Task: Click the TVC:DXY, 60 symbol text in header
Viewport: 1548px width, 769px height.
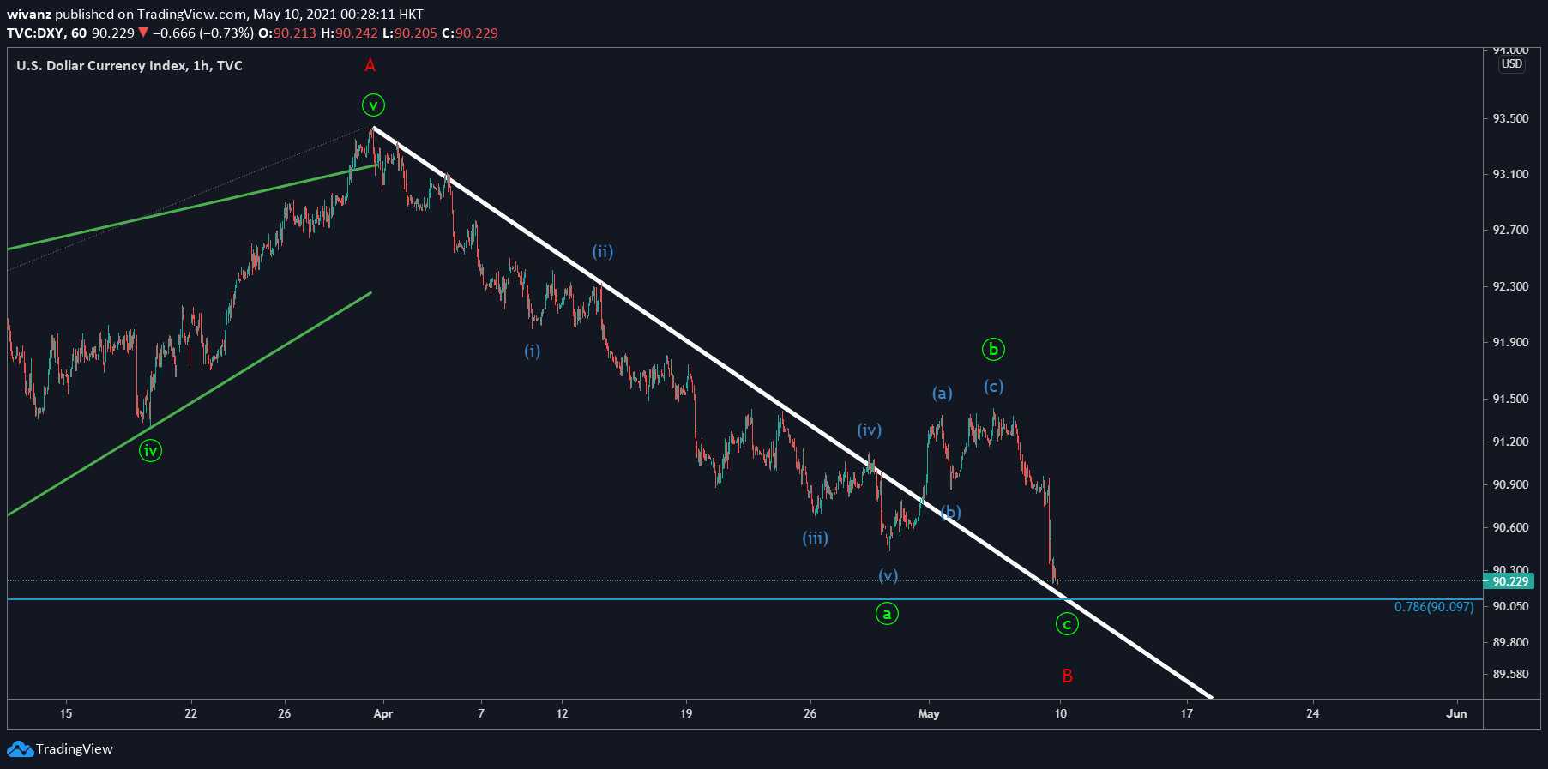Action: pos(46,33)
